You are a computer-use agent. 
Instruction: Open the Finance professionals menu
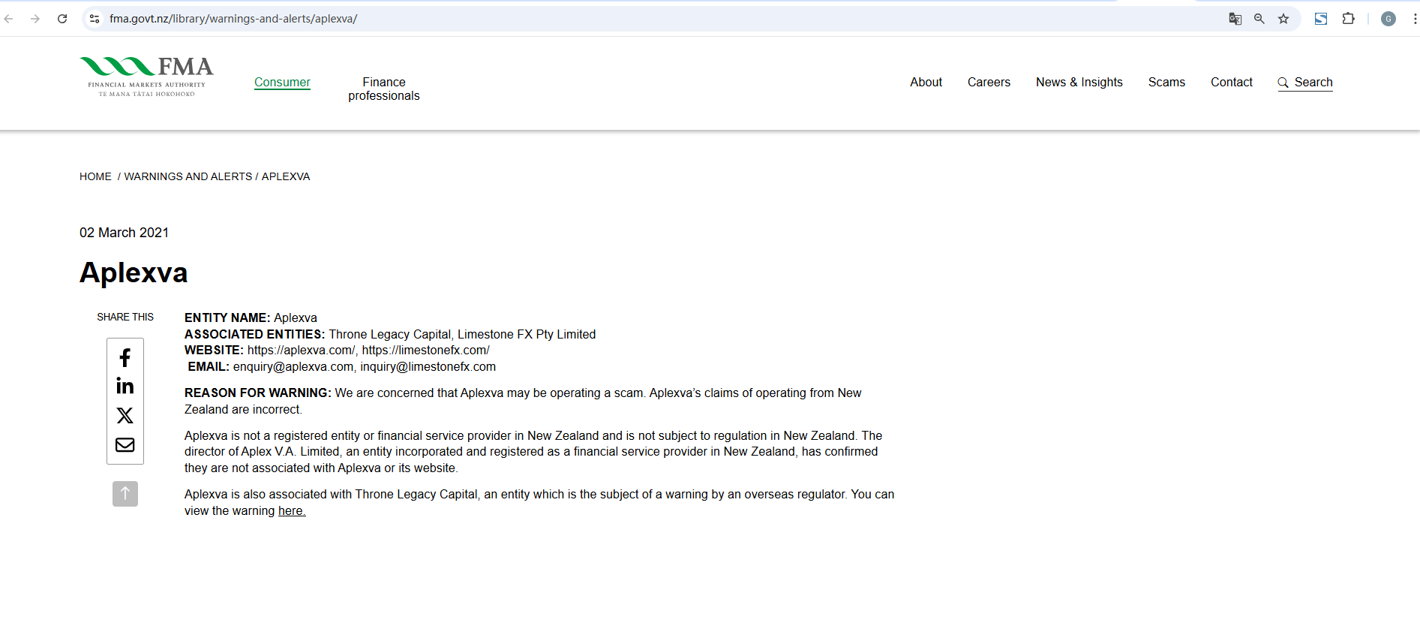point(383,89)
